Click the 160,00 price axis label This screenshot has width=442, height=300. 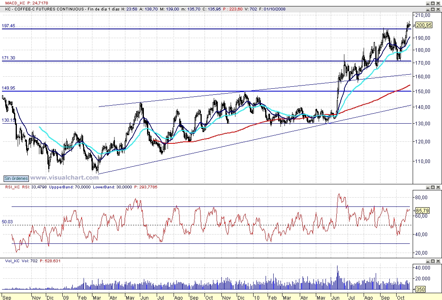tap(423, 77)
